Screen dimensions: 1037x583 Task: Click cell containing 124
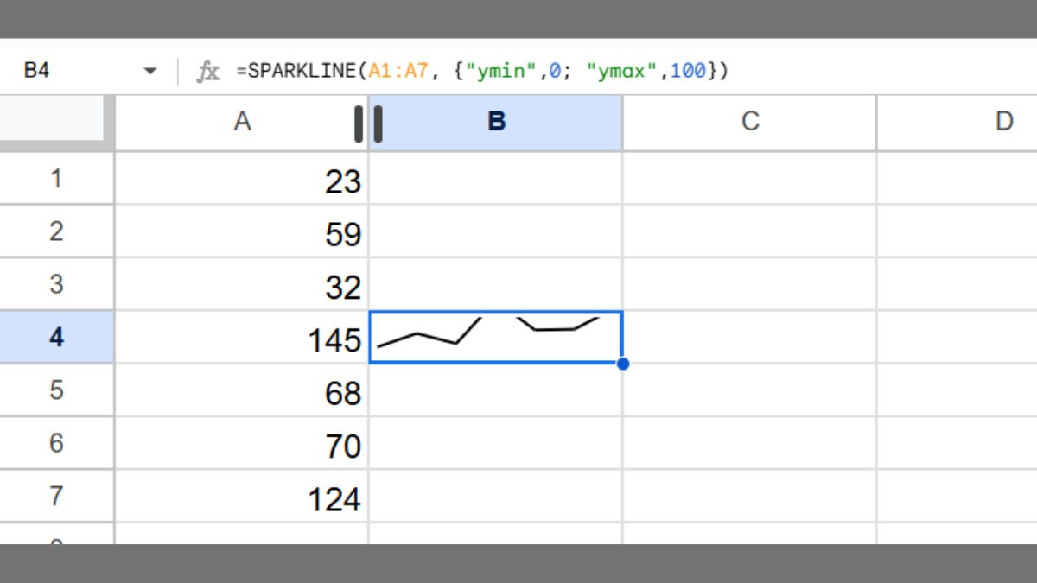(x=242, y=496)
